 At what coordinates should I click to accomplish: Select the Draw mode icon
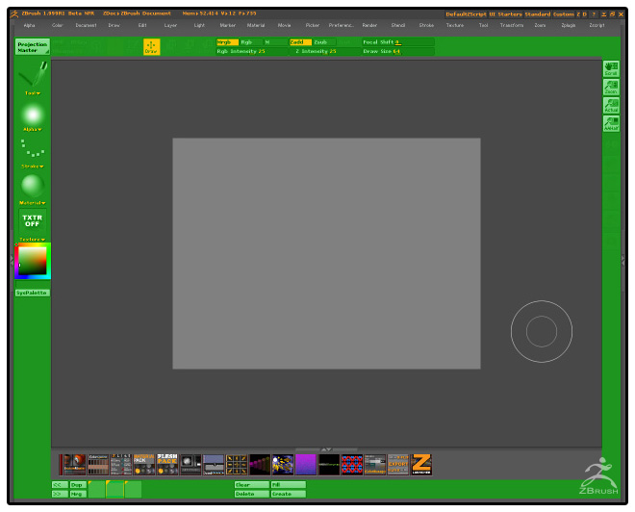click(151, 47)
